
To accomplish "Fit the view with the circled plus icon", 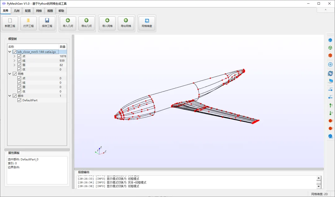I will click(330, 64).
